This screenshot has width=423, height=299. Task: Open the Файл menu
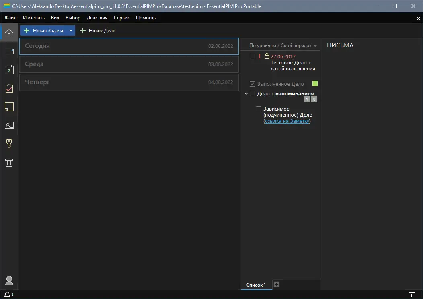(10, 18)
